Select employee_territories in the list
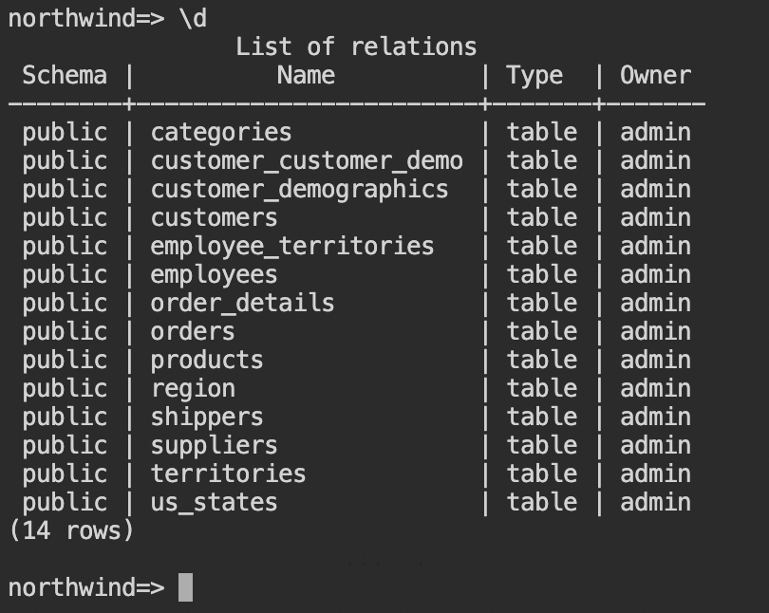Screen dimensions: 769x613 [292, 247]
